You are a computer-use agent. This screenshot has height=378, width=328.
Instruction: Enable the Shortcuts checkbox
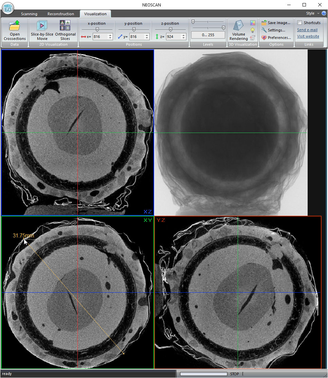click(x=300, y=23)
